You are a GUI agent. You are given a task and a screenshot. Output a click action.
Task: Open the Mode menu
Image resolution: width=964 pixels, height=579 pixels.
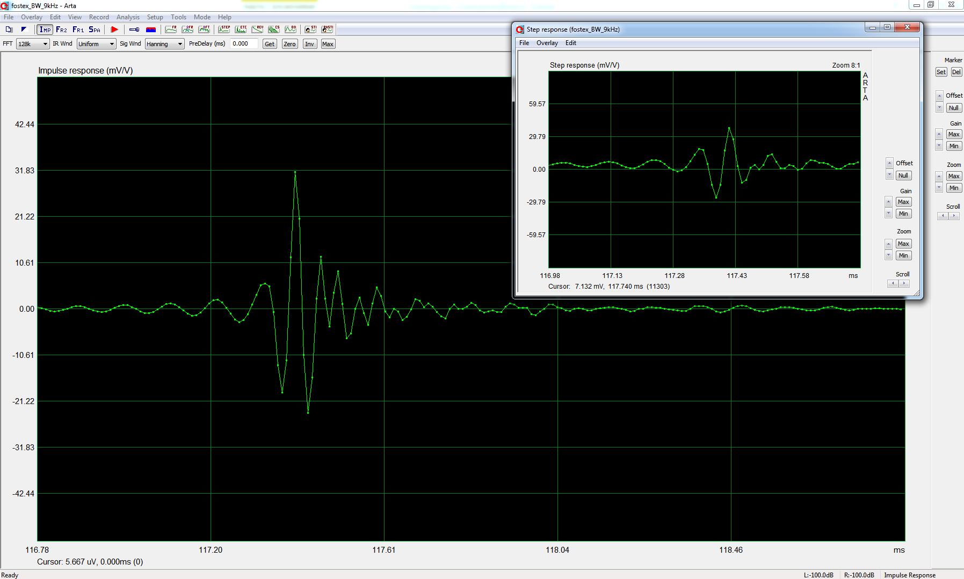pyautogui.click(x=202, y=17)
